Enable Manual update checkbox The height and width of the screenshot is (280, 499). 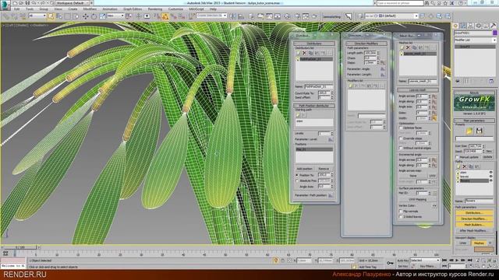coord(458,157)
